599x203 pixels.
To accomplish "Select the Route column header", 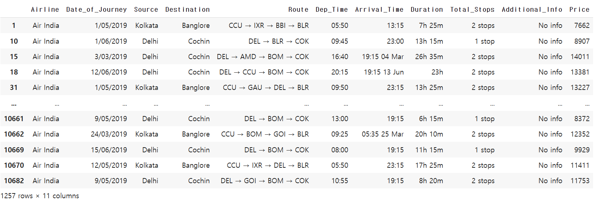I will tap(298, 10).
